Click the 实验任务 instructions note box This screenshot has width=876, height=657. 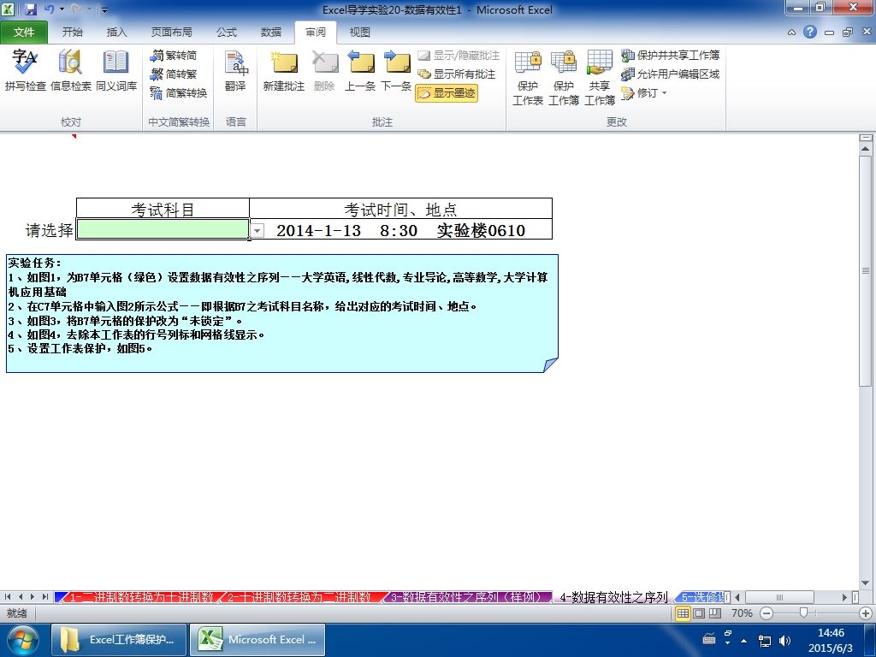pos(282,313)
